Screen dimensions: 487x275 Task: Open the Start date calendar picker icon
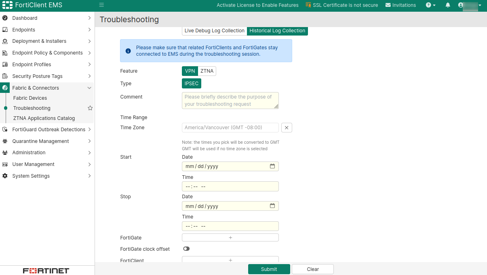click(272, 166)
